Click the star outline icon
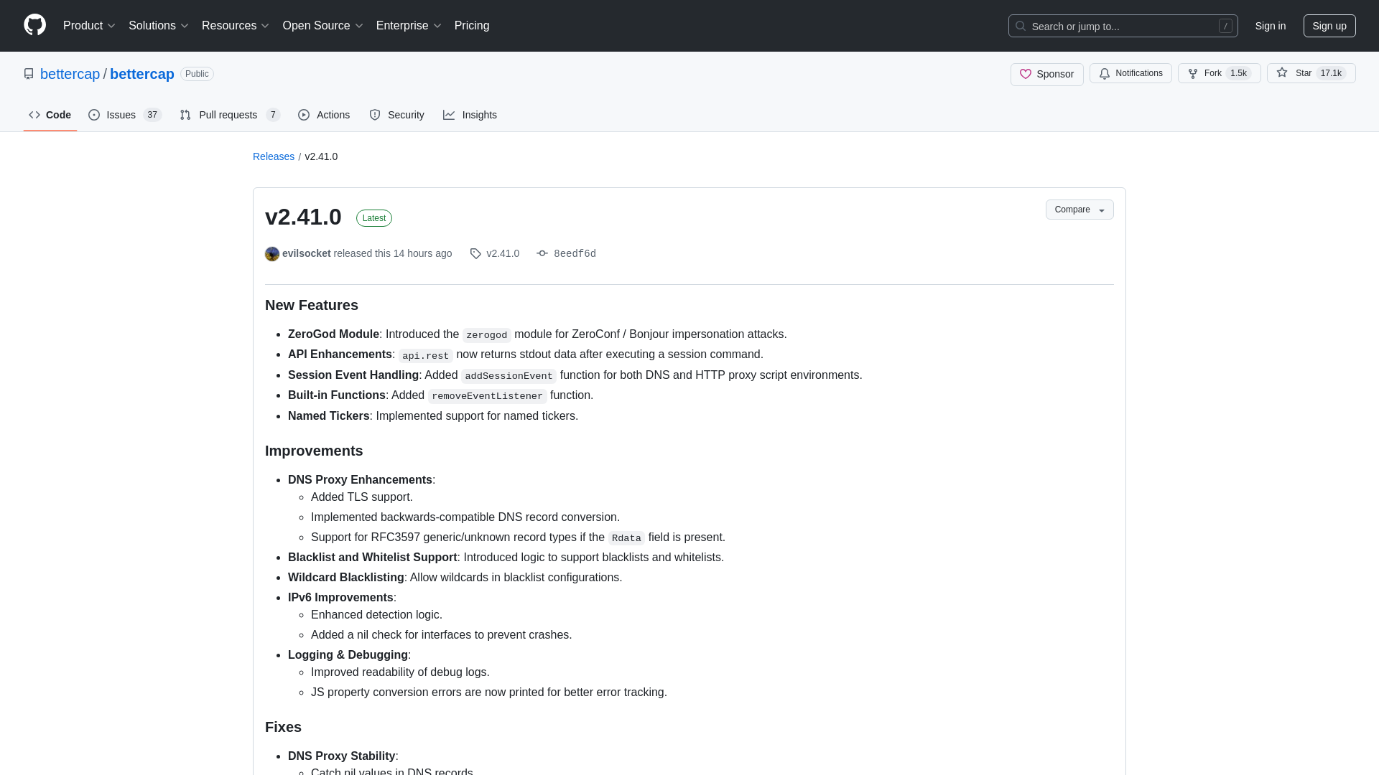The height and width of the screenshot is (775, 1379). [x=1282, y=73]
